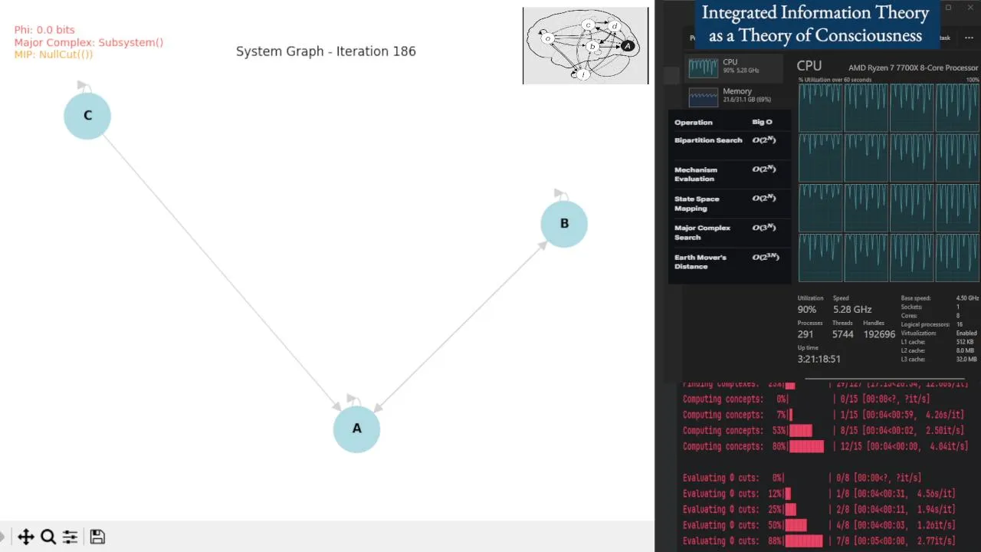
Task: Click the Threads 5744 value
Action: [842, 334]
